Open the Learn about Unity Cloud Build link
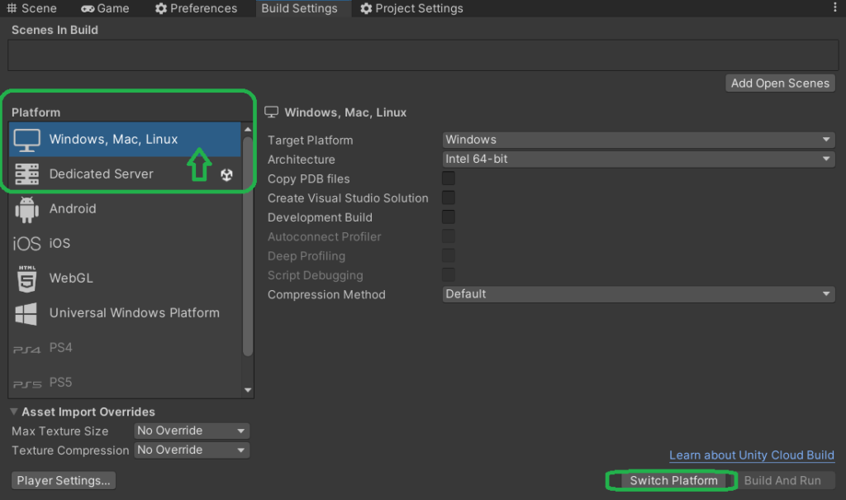Screen dimensions: 846x500 coord(751,455)
